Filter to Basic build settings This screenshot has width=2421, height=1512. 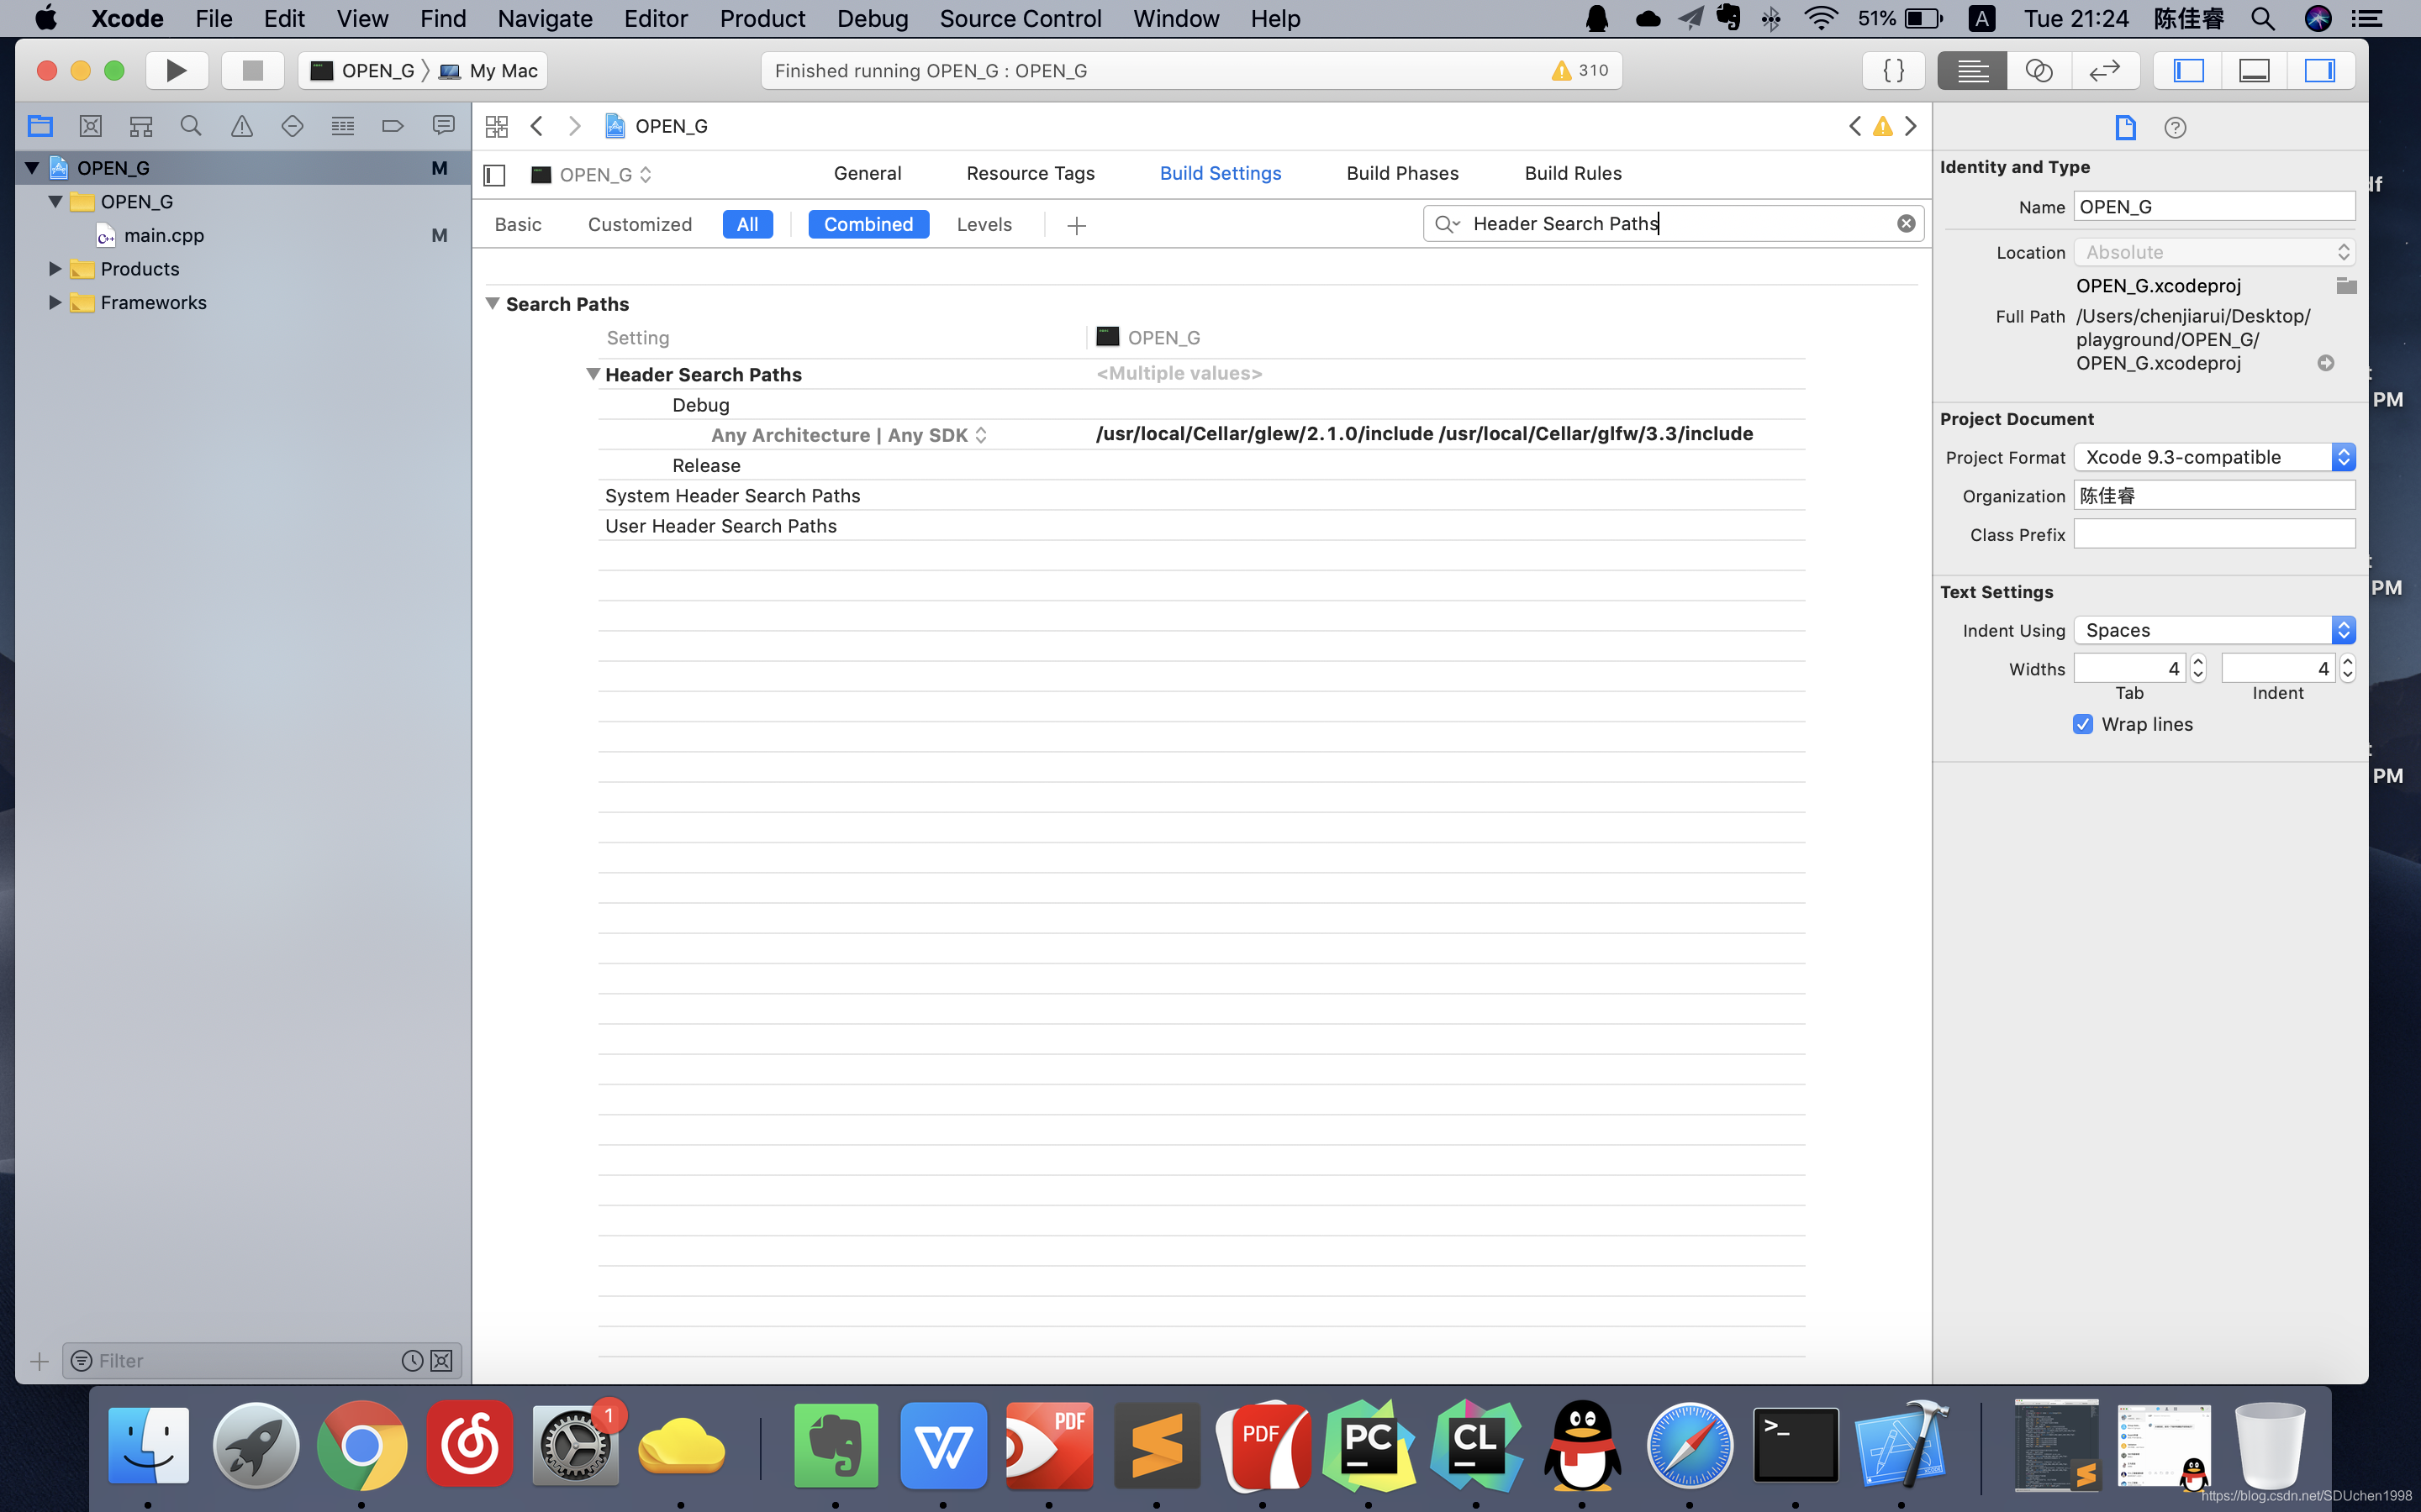(x=518, y=224)
